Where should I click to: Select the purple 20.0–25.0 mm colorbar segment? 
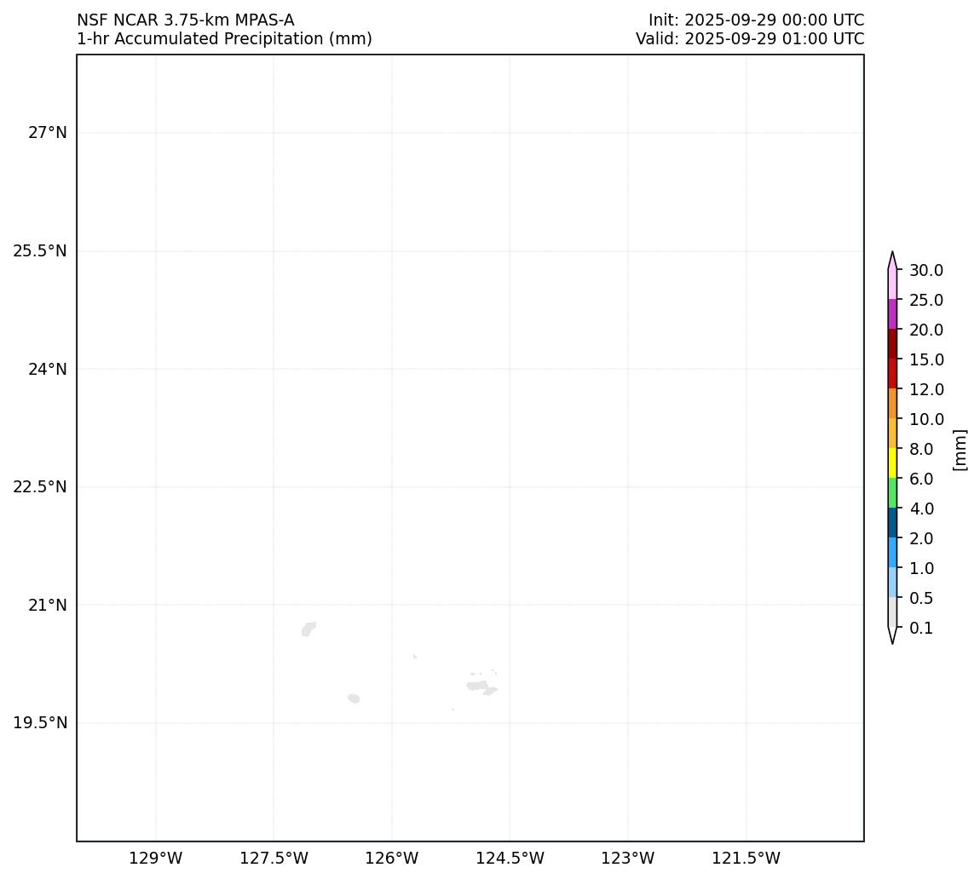(892, 314)
